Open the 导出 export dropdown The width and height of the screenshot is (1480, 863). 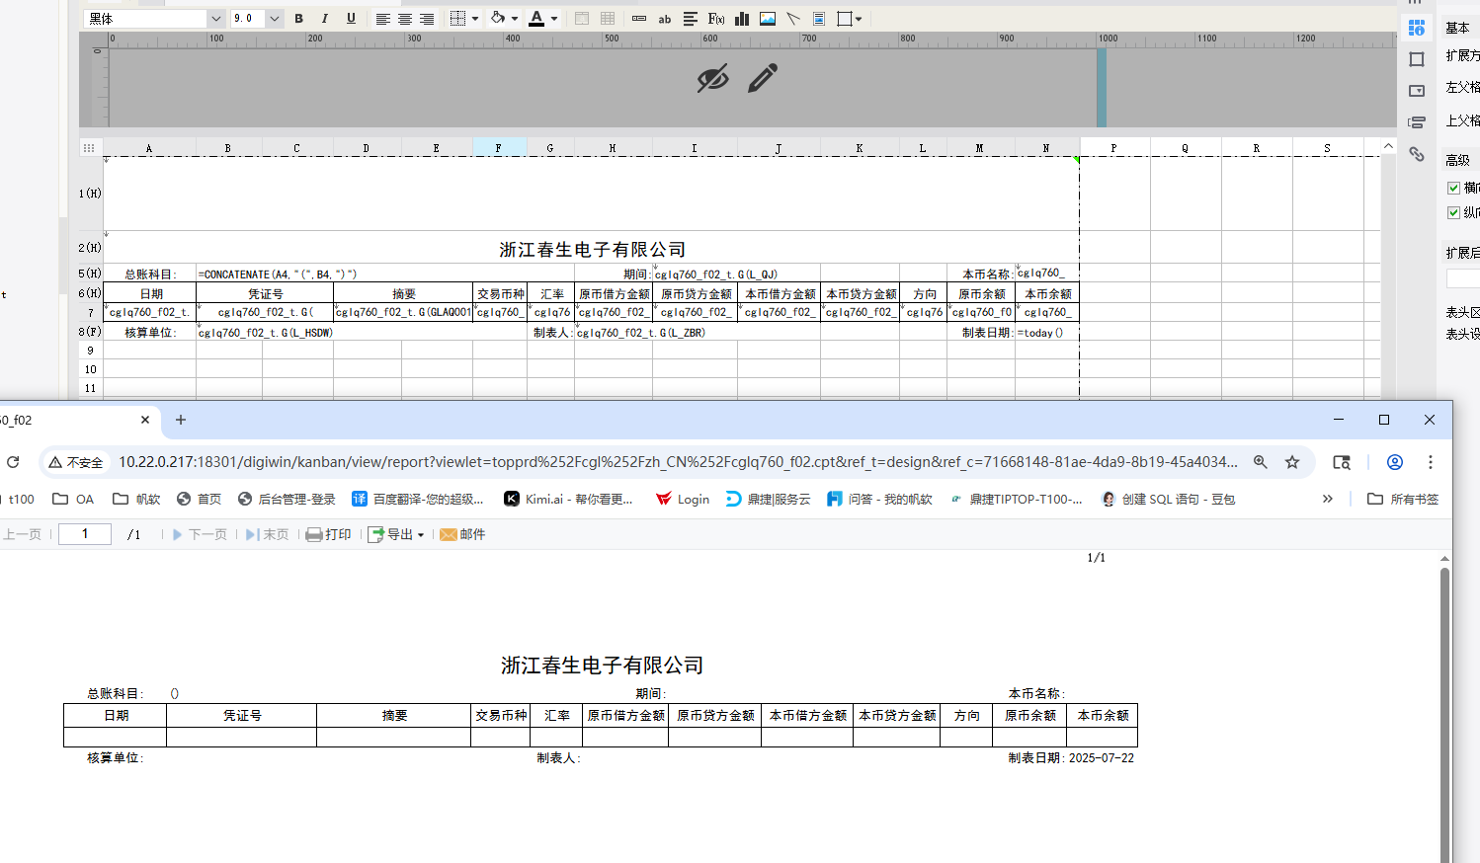[396, 534]
